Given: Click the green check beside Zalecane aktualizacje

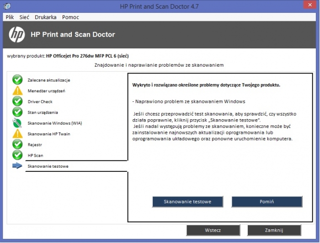Looking at the screenshot, I should click(17, 80).
